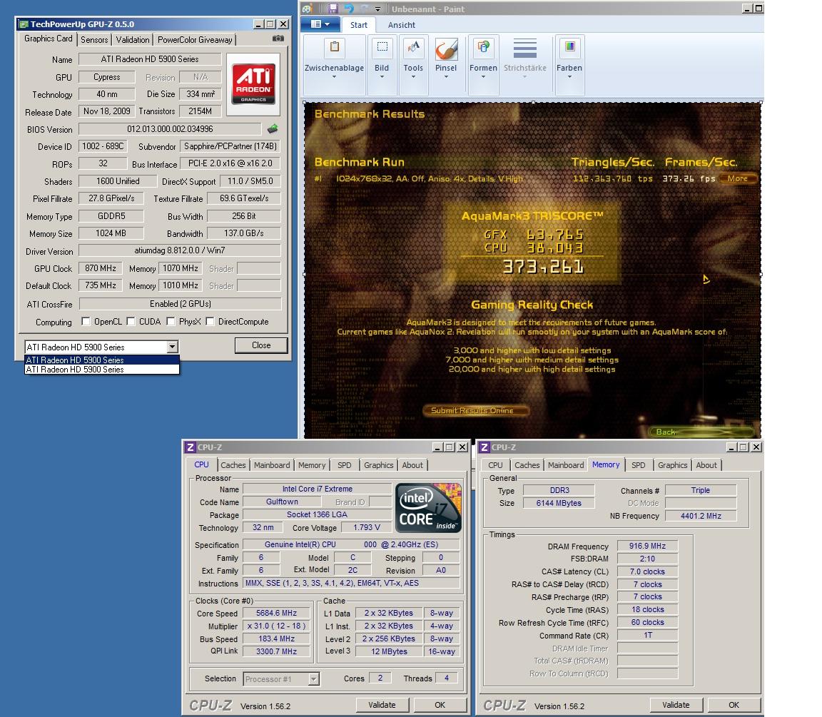
Task: Click the ATI Radeon logo in GPU-Z
Action: 254,84
